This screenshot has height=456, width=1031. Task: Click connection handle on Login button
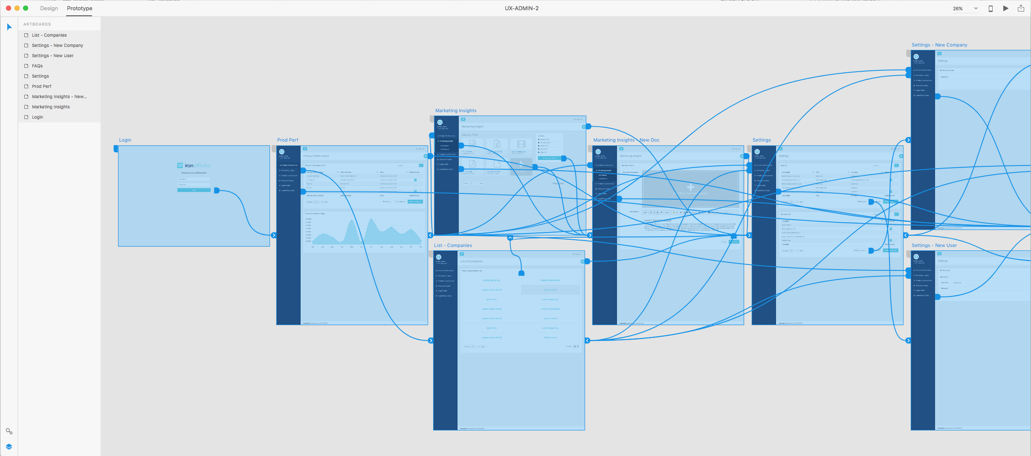[x=217, y=190]
